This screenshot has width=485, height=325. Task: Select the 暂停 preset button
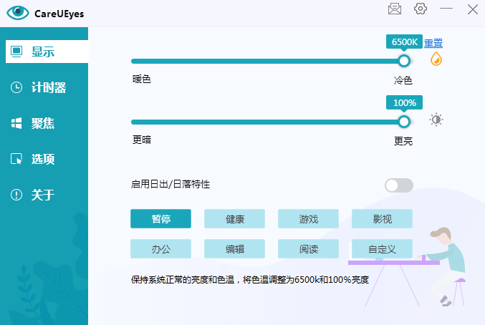tap(161, 219)
